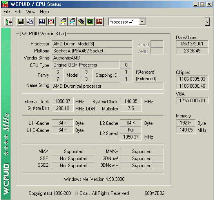Click the L1 I-Cache 64 K value

(x=63, y=123)
